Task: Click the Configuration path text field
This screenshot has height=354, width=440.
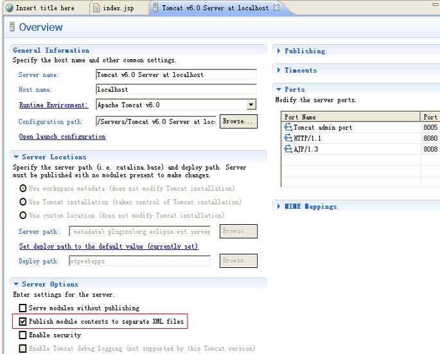Action: (156, 121)
